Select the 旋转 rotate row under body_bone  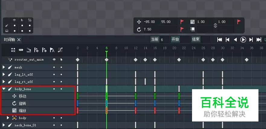point(23,103)
